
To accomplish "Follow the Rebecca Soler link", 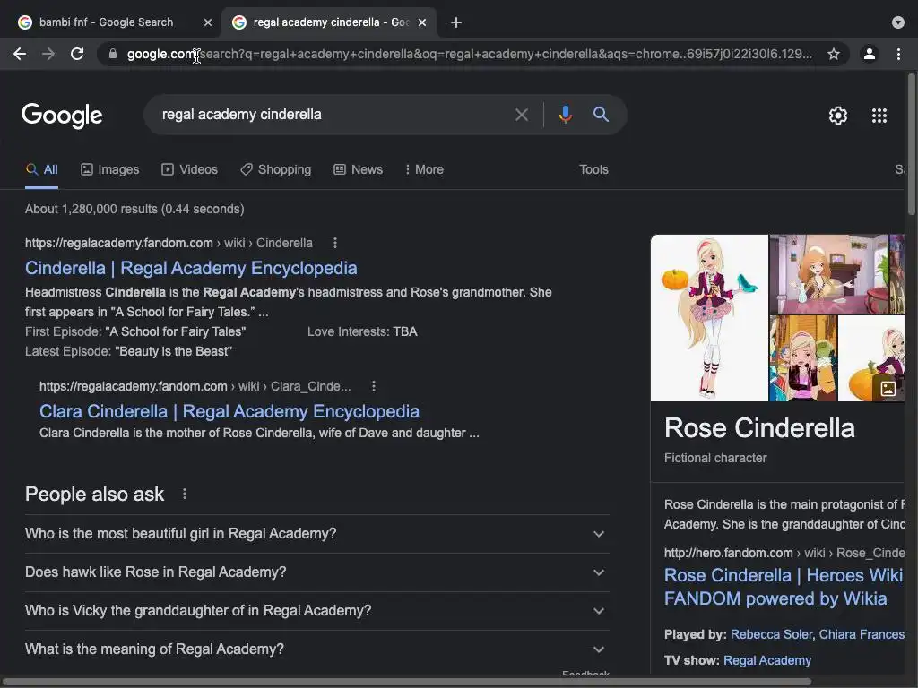I will 771,634.
